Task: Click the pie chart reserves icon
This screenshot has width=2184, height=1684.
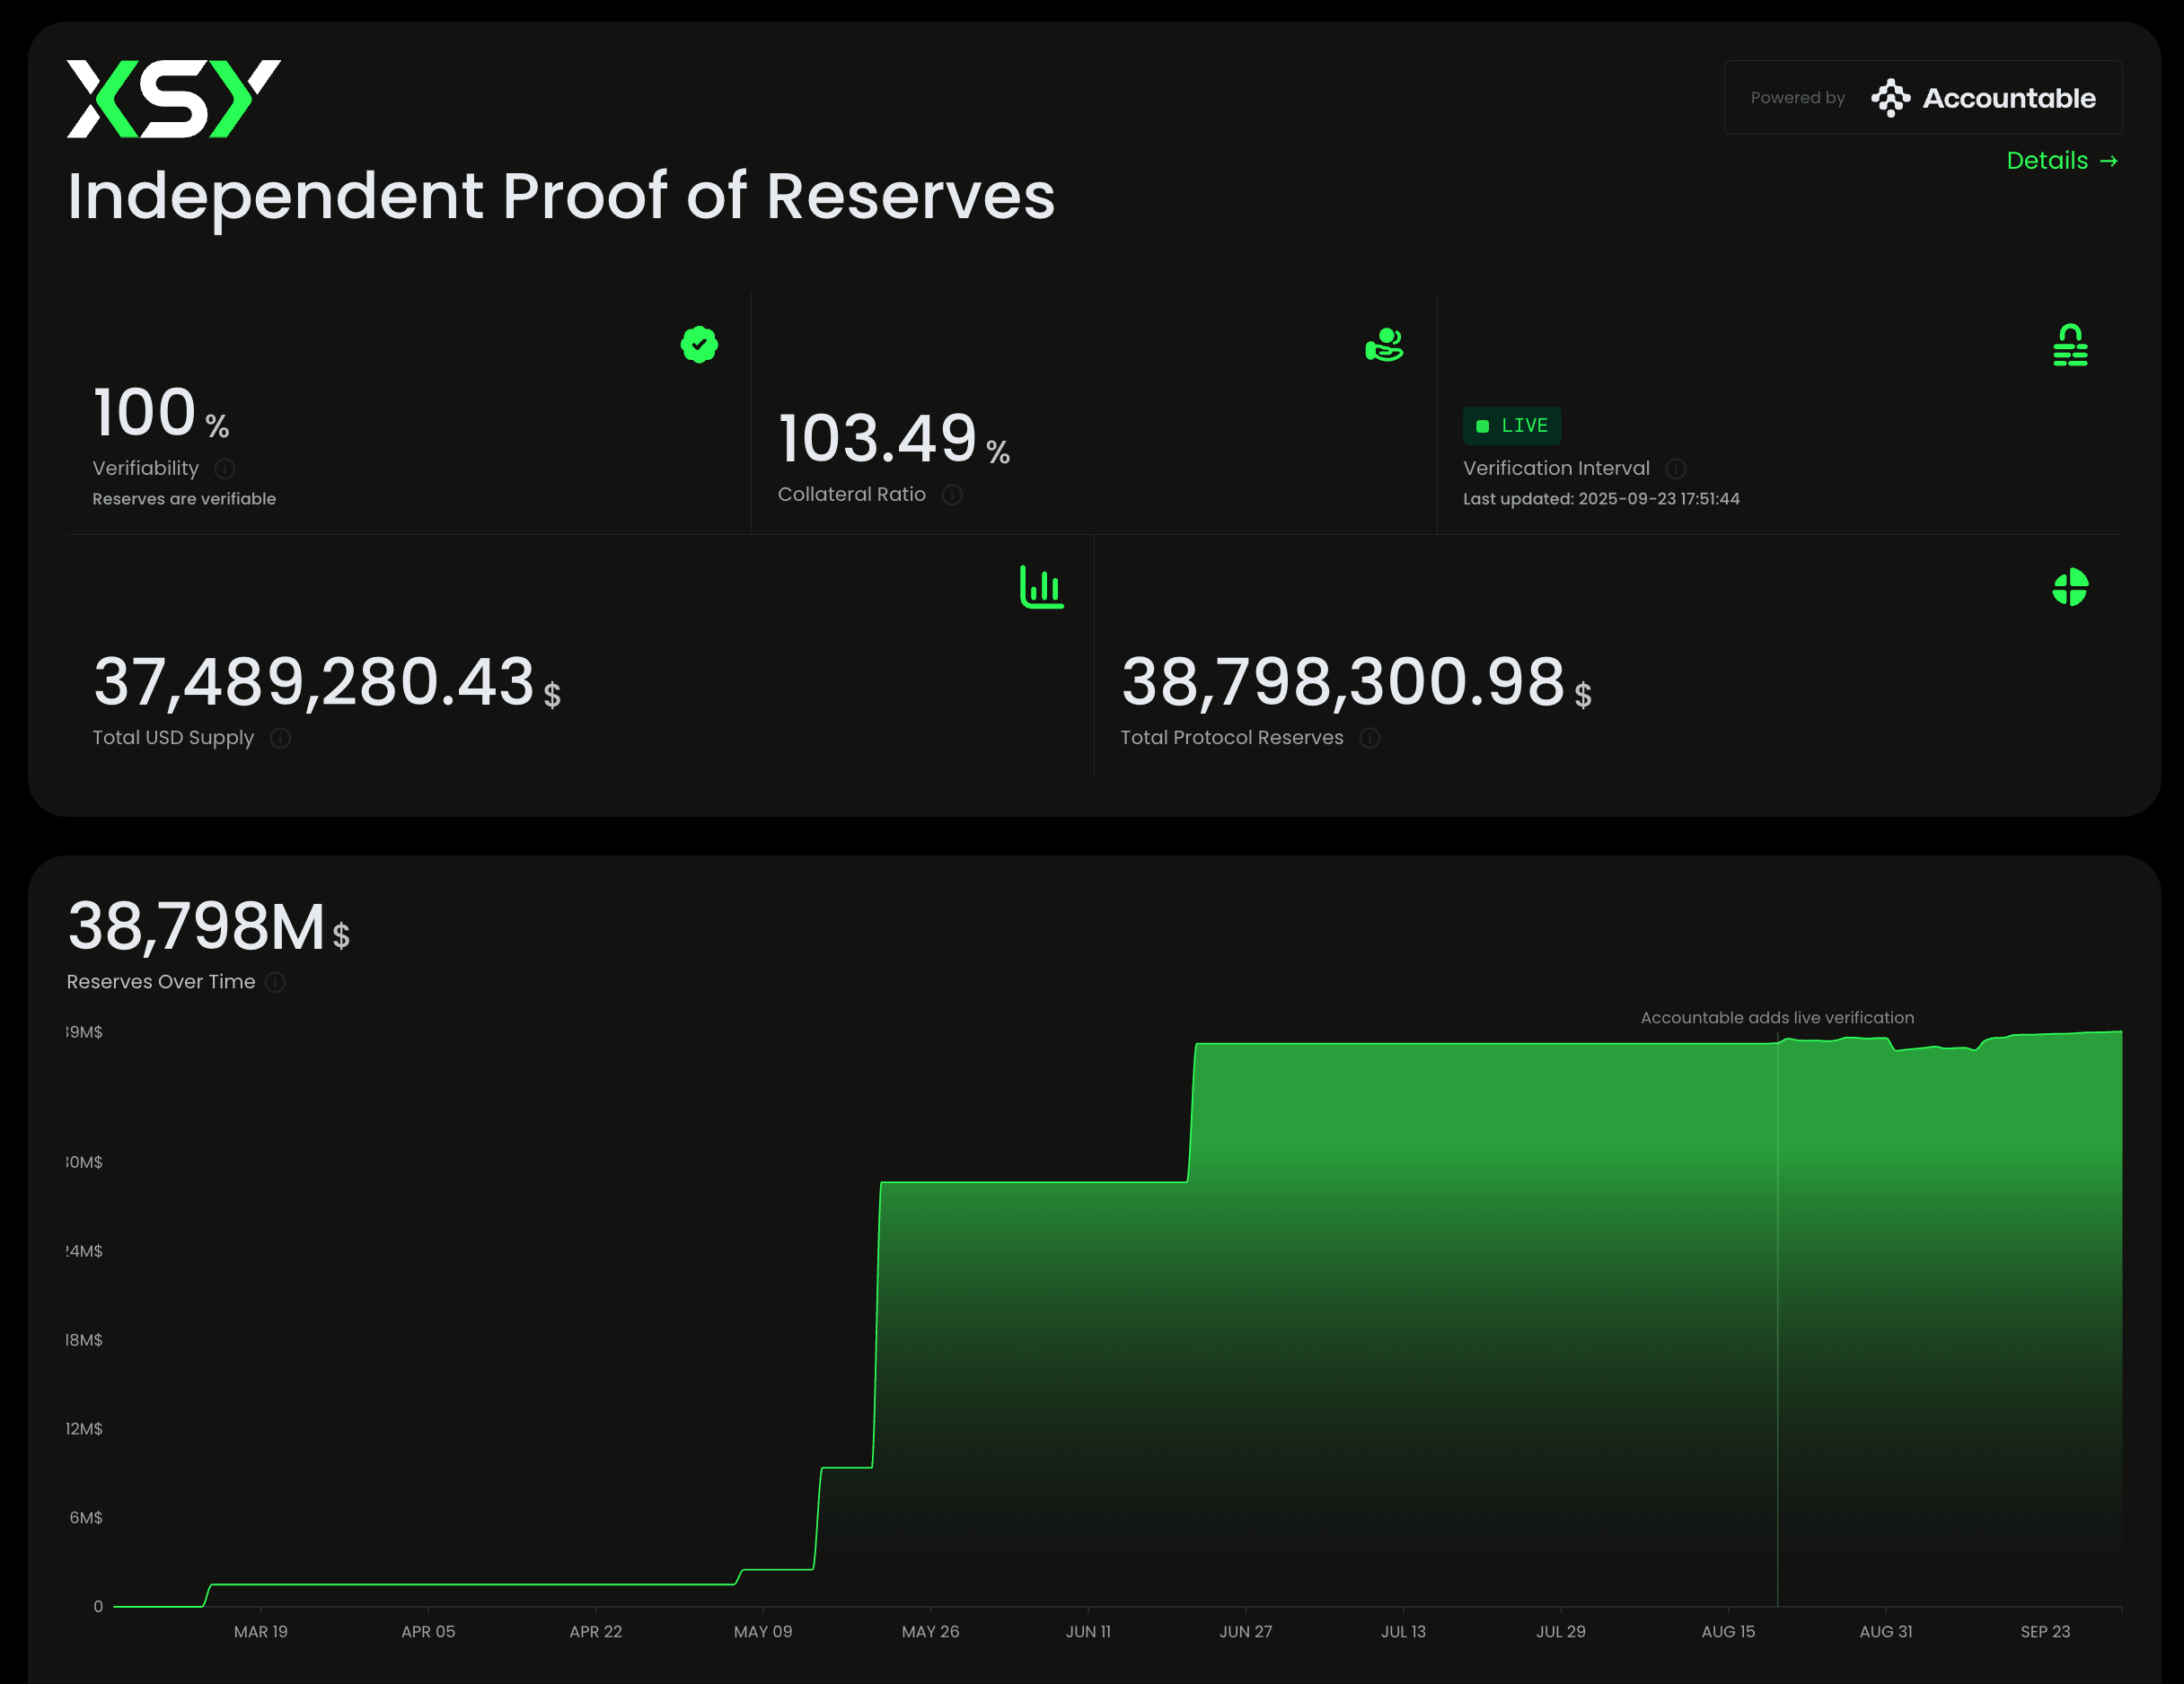Action: [2069, 587]
